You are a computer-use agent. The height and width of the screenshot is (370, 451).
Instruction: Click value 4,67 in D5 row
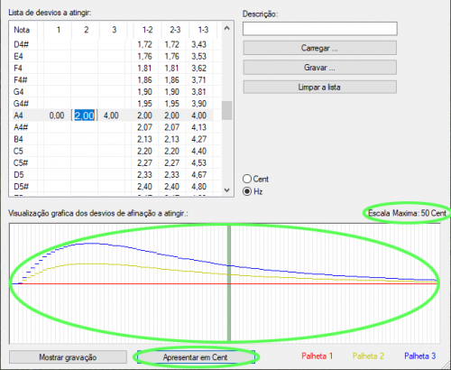tap(199, 175)
